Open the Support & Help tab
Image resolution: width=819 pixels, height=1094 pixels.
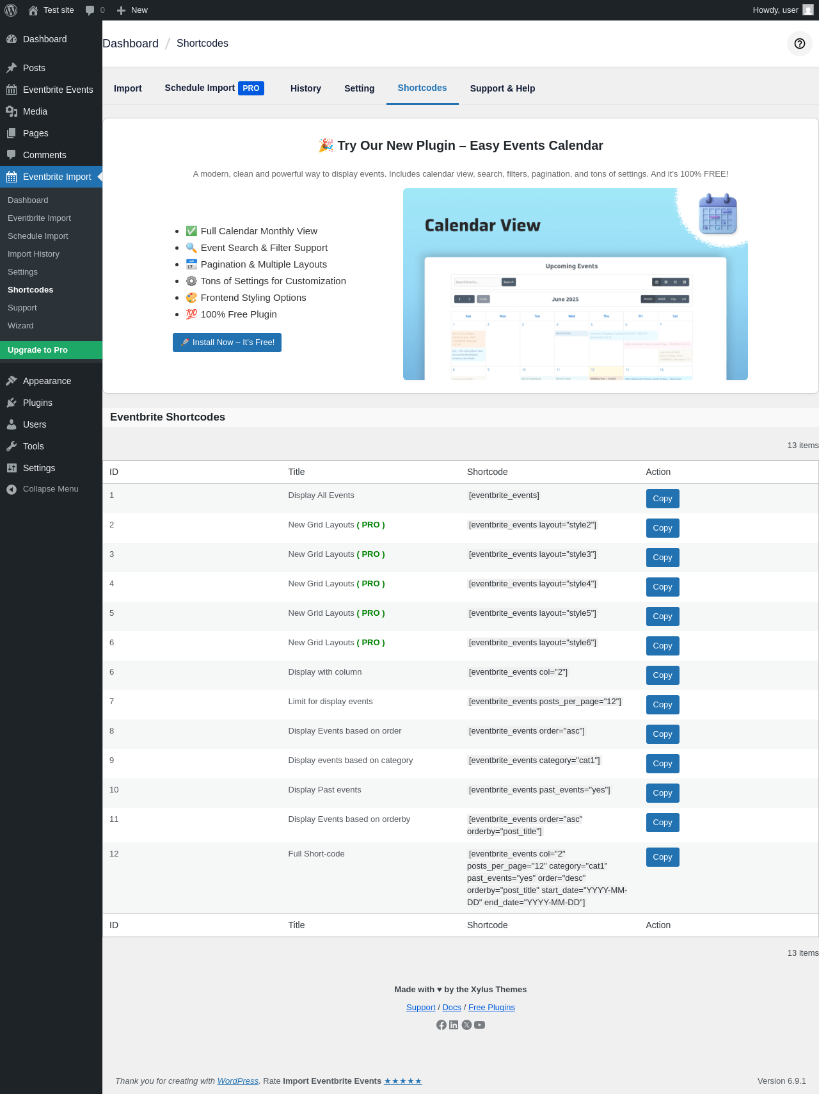[x=503, y=88]
